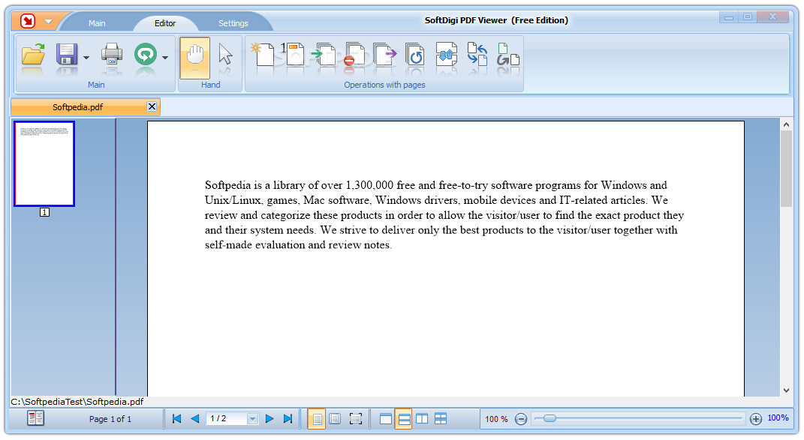Swap pages with the blue exchange arrows icon
The height and width of the screenshot is (440, 804).
[x=477, y=54]
